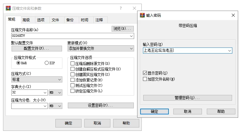Select the ZIP archive format
The height and width of the screenshot is (136, 243).
pyautogui.click(x=47, y=63)
